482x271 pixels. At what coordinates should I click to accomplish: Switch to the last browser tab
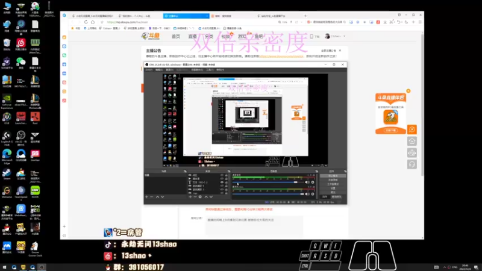point(278,16)
